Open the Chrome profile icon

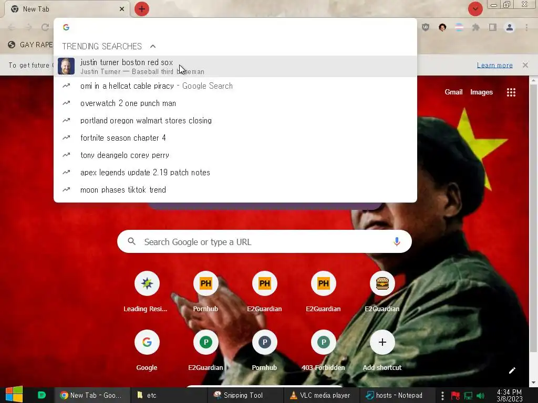click(x=510, y=27)
